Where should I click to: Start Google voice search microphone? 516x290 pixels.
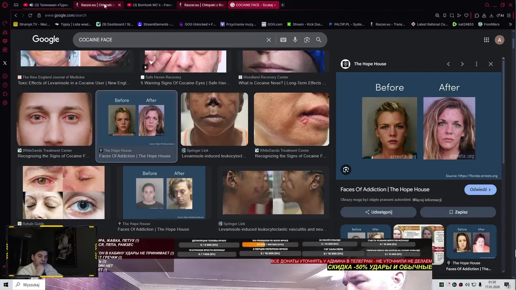coord(295,40)
